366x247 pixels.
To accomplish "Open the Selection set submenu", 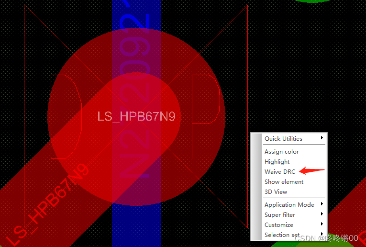I will point(294,235).
